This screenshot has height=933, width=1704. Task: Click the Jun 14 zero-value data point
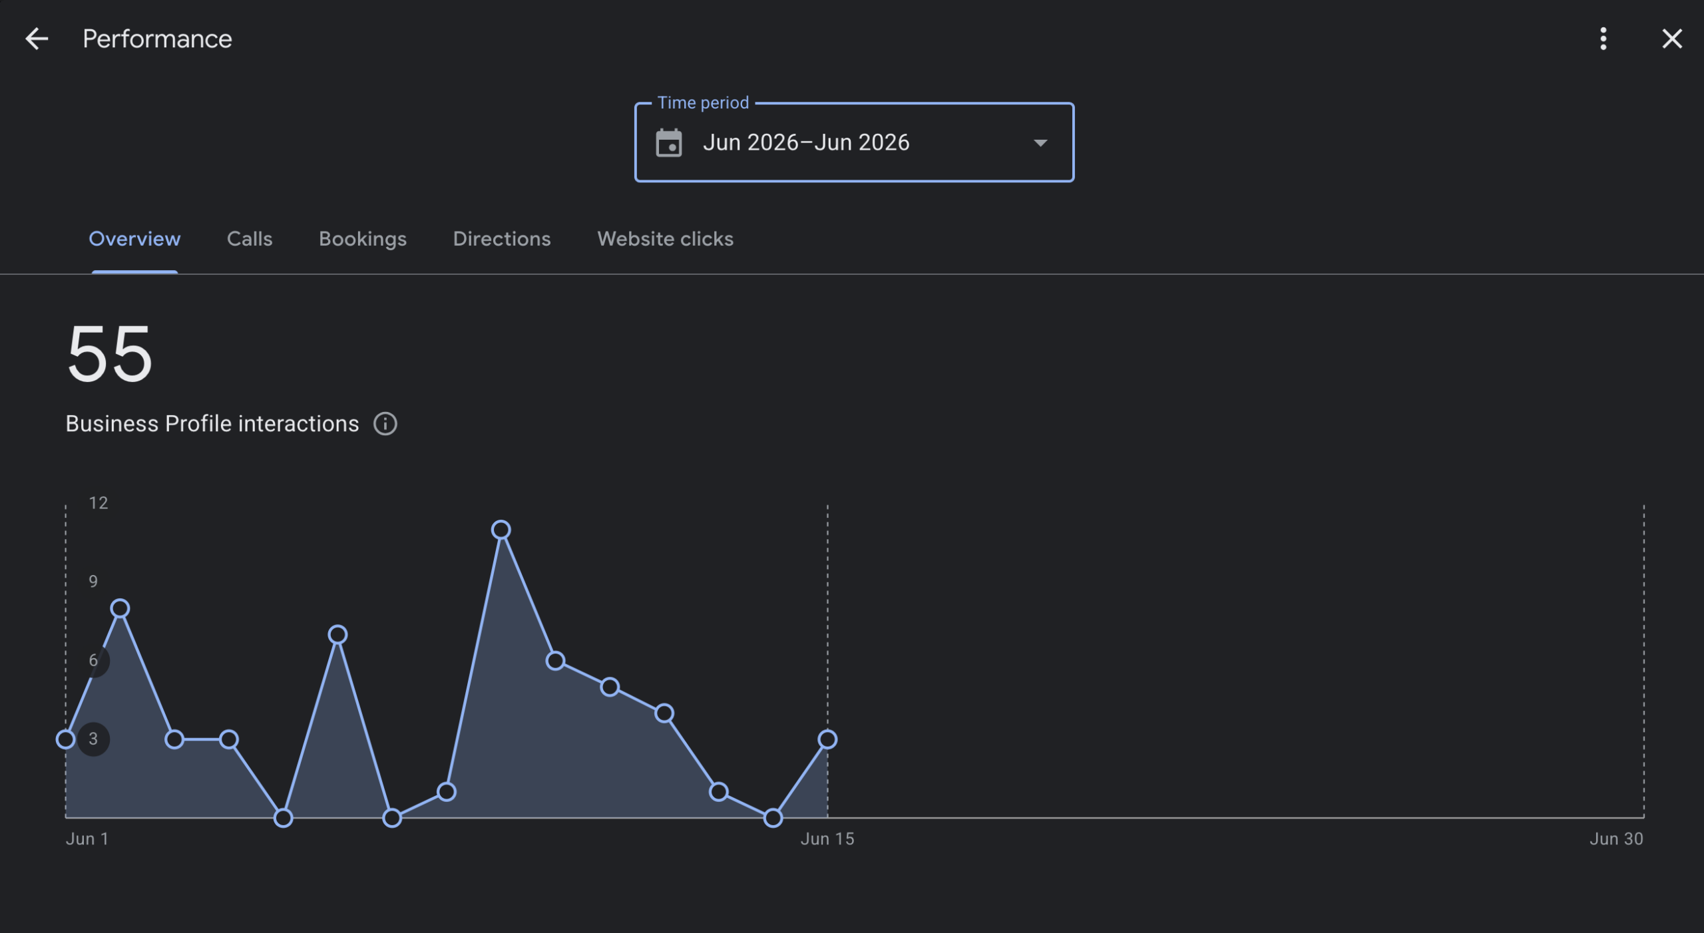click(773, 818)
